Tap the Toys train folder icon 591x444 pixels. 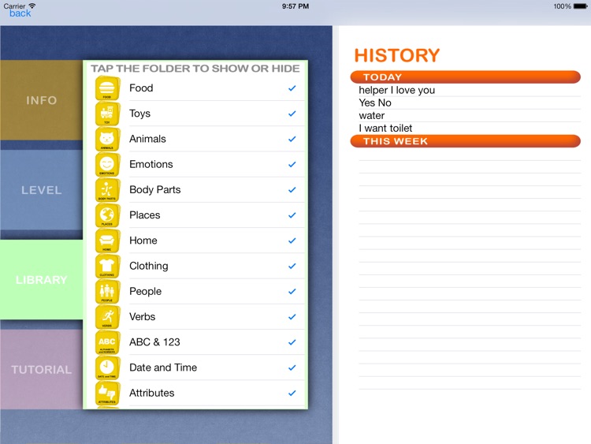(107, 114)
